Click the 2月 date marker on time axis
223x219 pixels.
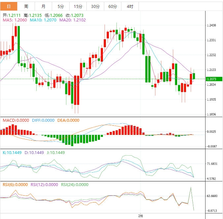point(141,216)
